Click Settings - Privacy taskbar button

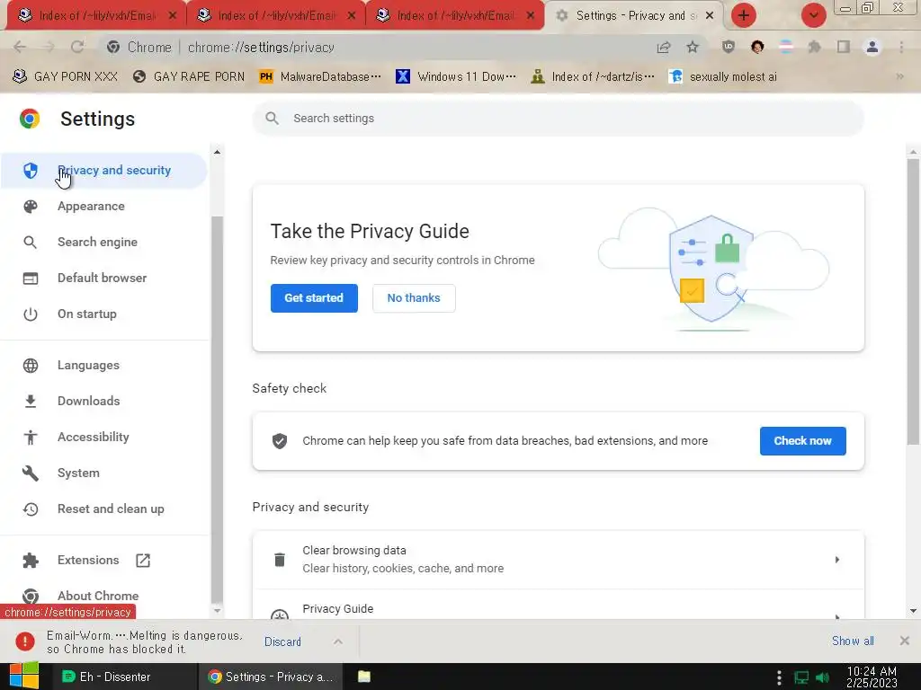[271, 677]
